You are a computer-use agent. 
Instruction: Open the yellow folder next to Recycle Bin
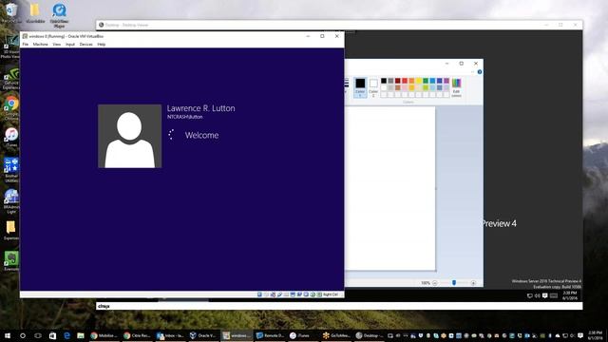(x=35, y=12)
